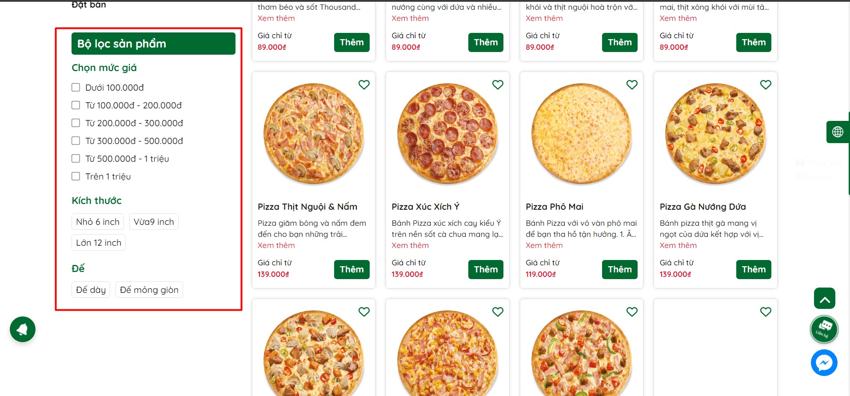Like Pizza Gà Nướng Dứa with heart
The height and width of the screenshot is (396, 850).
[766, 84]
